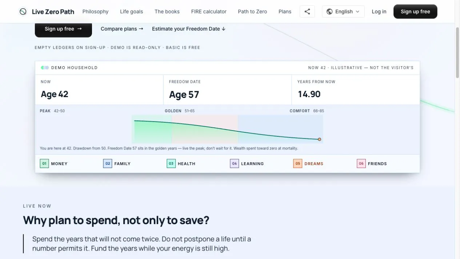Click the 'Now 42 · Illustrative' note
Screen dimensions: 460x259
(361, 68)
